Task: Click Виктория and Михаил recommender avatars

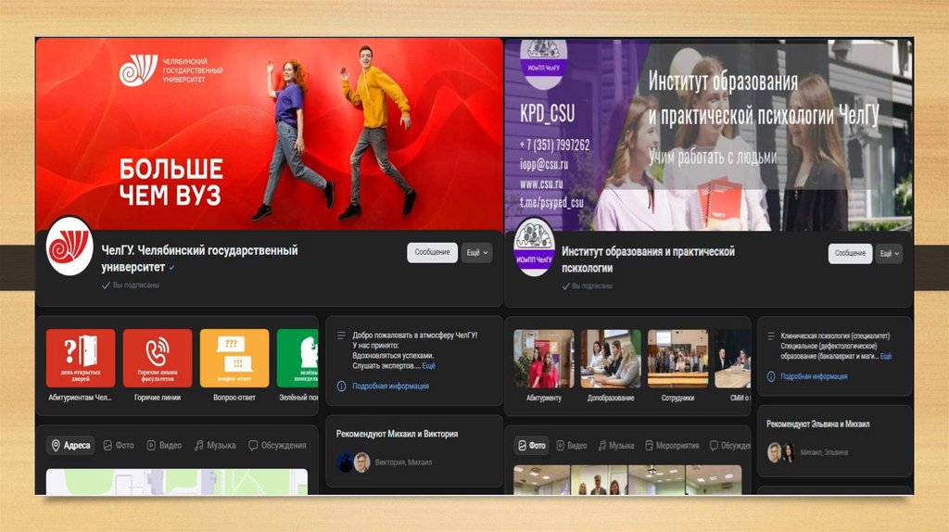Action: [x=353, y=462]
